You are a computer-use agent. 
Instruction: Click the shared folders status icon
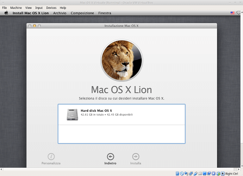tap(200, 173)
